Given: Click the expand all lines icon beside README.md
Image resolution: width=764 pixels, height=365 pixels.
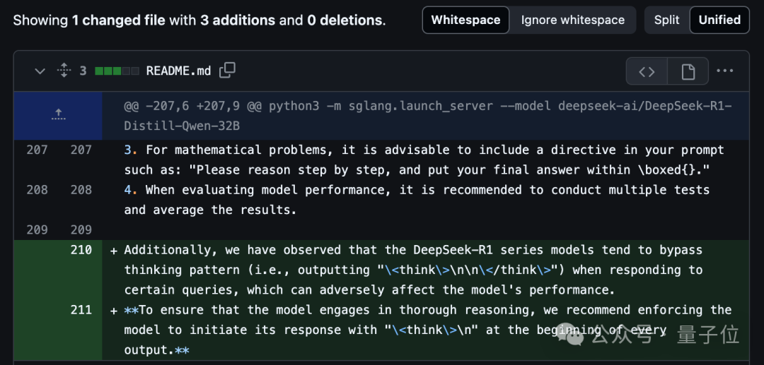Looking at the screenshot, I should [x=64, y=71].
